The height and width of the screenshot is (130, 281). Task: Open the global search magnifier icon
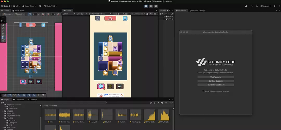257,6
